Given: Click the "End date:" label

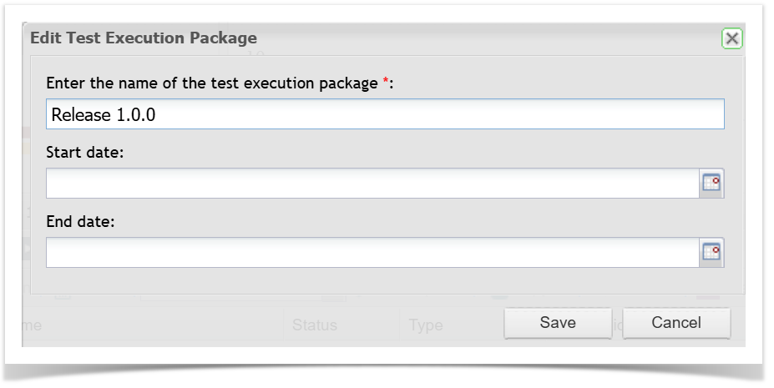Looking at the screenshot, I should (x=82, y=223).
